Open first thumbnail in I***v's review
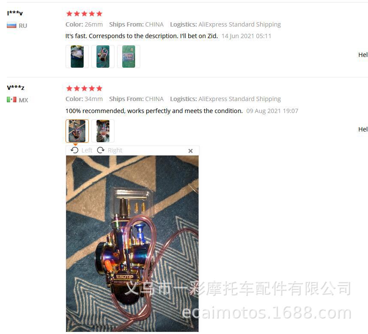The width and height of the screenshot is (368, 334). [x=77, y=57]
